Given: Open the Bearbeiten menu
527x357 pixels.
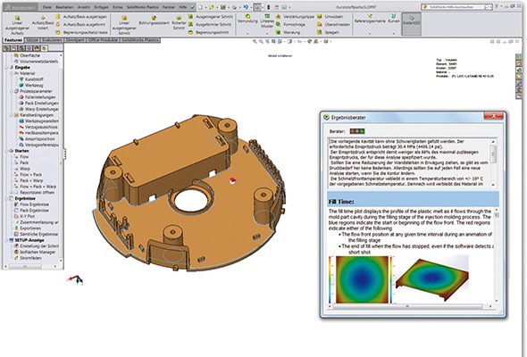Looking at the screenshot, I should 65,7.
